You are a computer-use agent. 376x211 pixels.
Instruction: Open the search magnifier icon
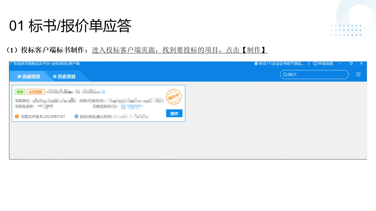coord(285,74)
